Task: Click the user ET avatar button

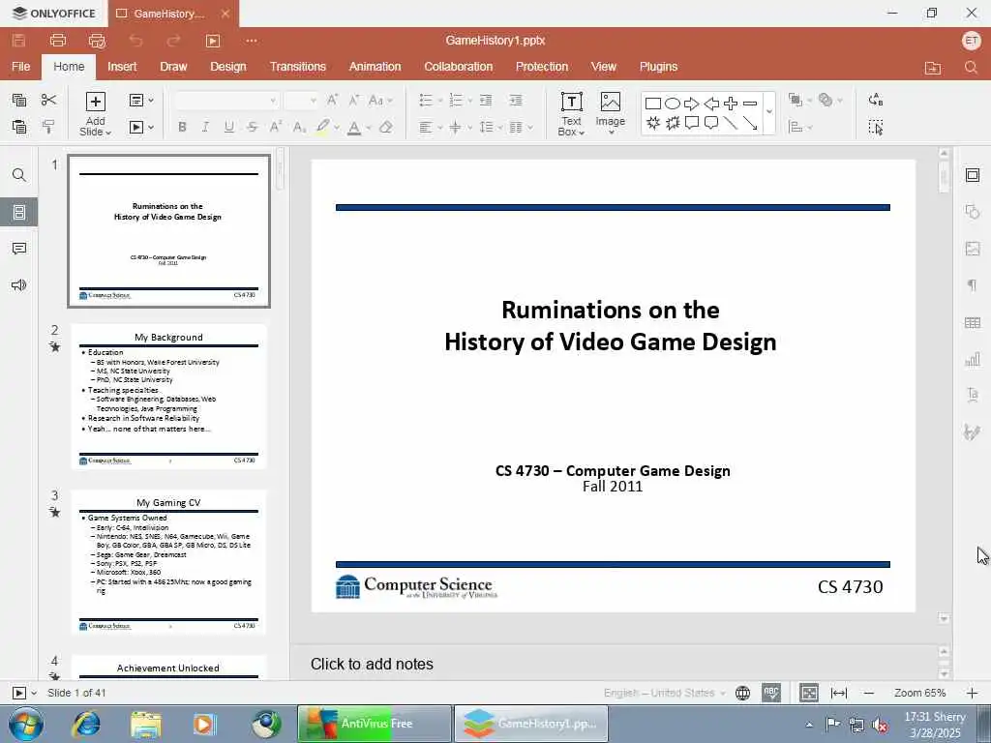Action: [x=972, y=41]
